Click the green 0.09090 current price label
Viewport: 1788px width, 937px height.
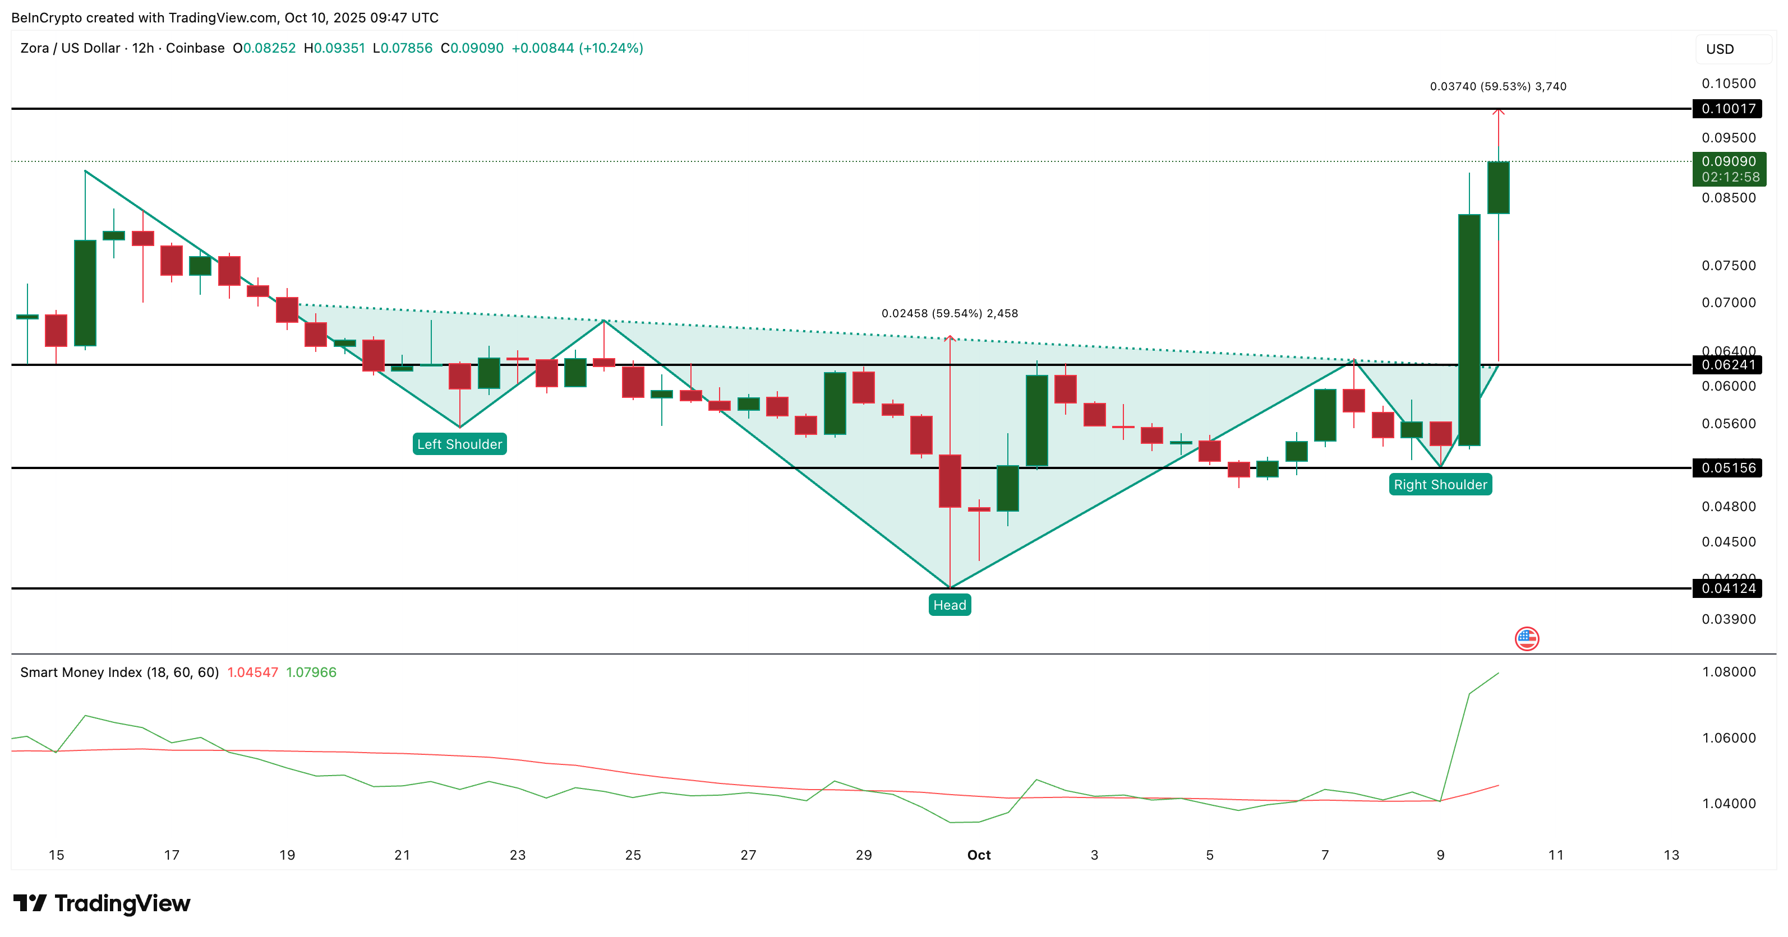(x=1729, y=161)
